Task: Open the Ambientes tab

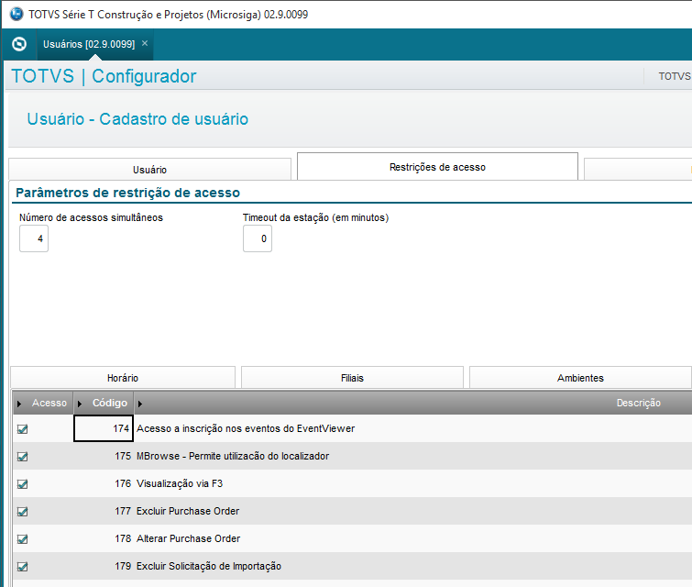Action: (580, 378)
